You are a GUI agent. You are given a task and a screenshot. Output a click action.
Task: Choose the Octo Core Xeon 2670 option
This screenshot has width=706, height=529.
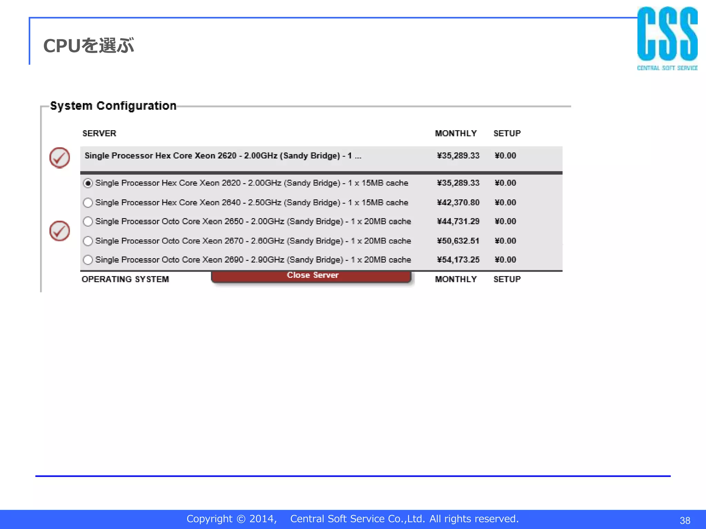(x=88, y=241)
